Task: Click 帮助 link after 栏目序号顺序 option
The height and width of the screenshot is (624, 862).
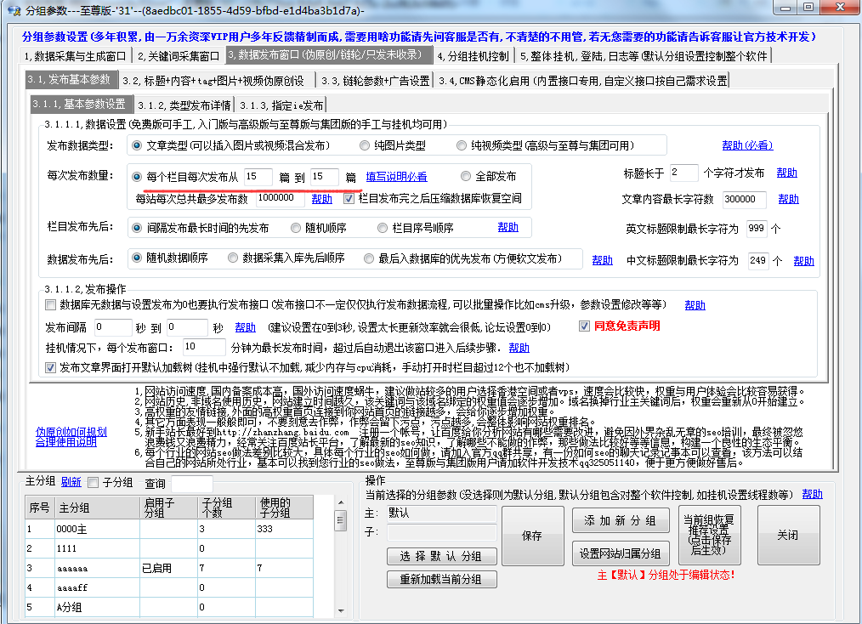Action: click(x=508, y=227)
